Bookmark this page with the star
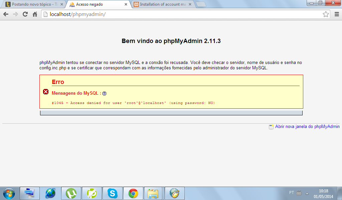The width and height of the screenshot is (342, 200). coord(326,14)
